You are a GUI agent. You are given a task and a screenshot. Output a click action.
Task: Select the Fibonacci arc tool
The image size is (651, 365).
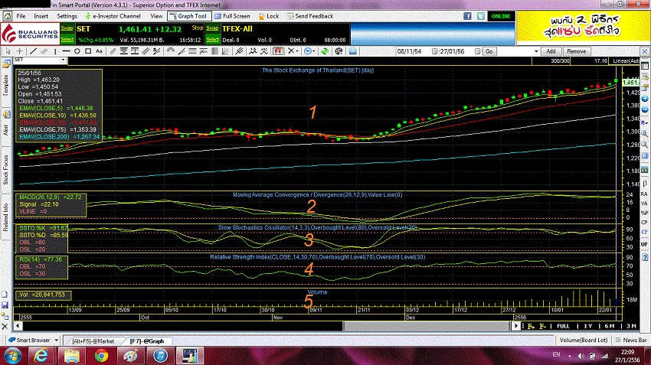tap(171, 51)
